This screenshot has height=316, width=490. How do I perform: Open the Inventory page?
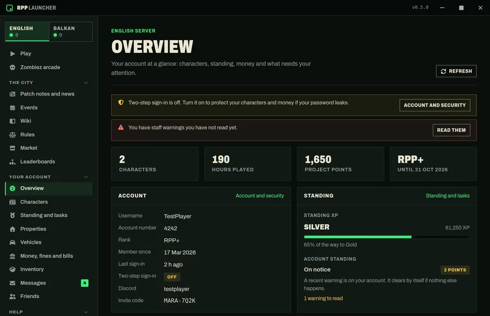pyautogui.click(x=49, y=269)
